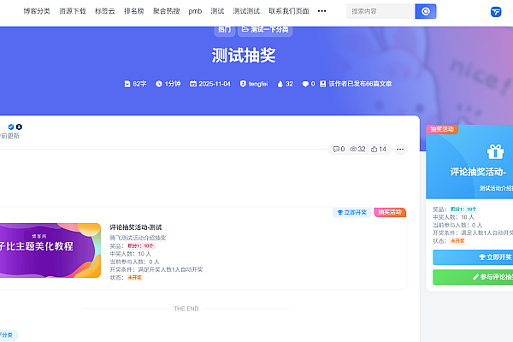513x342 pixels.
Task: Click the blue search magnifier button
Action: pos(426,11)
